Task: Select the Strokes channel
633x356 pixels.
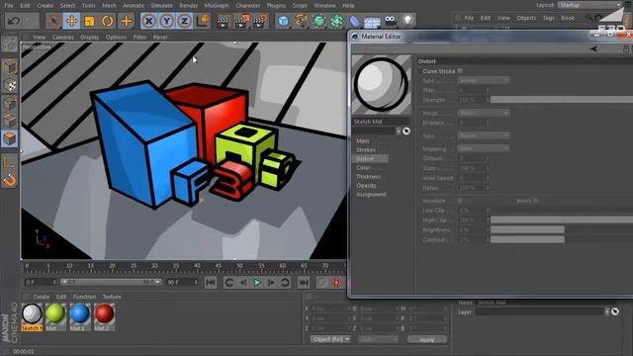Action: point(366,149)
